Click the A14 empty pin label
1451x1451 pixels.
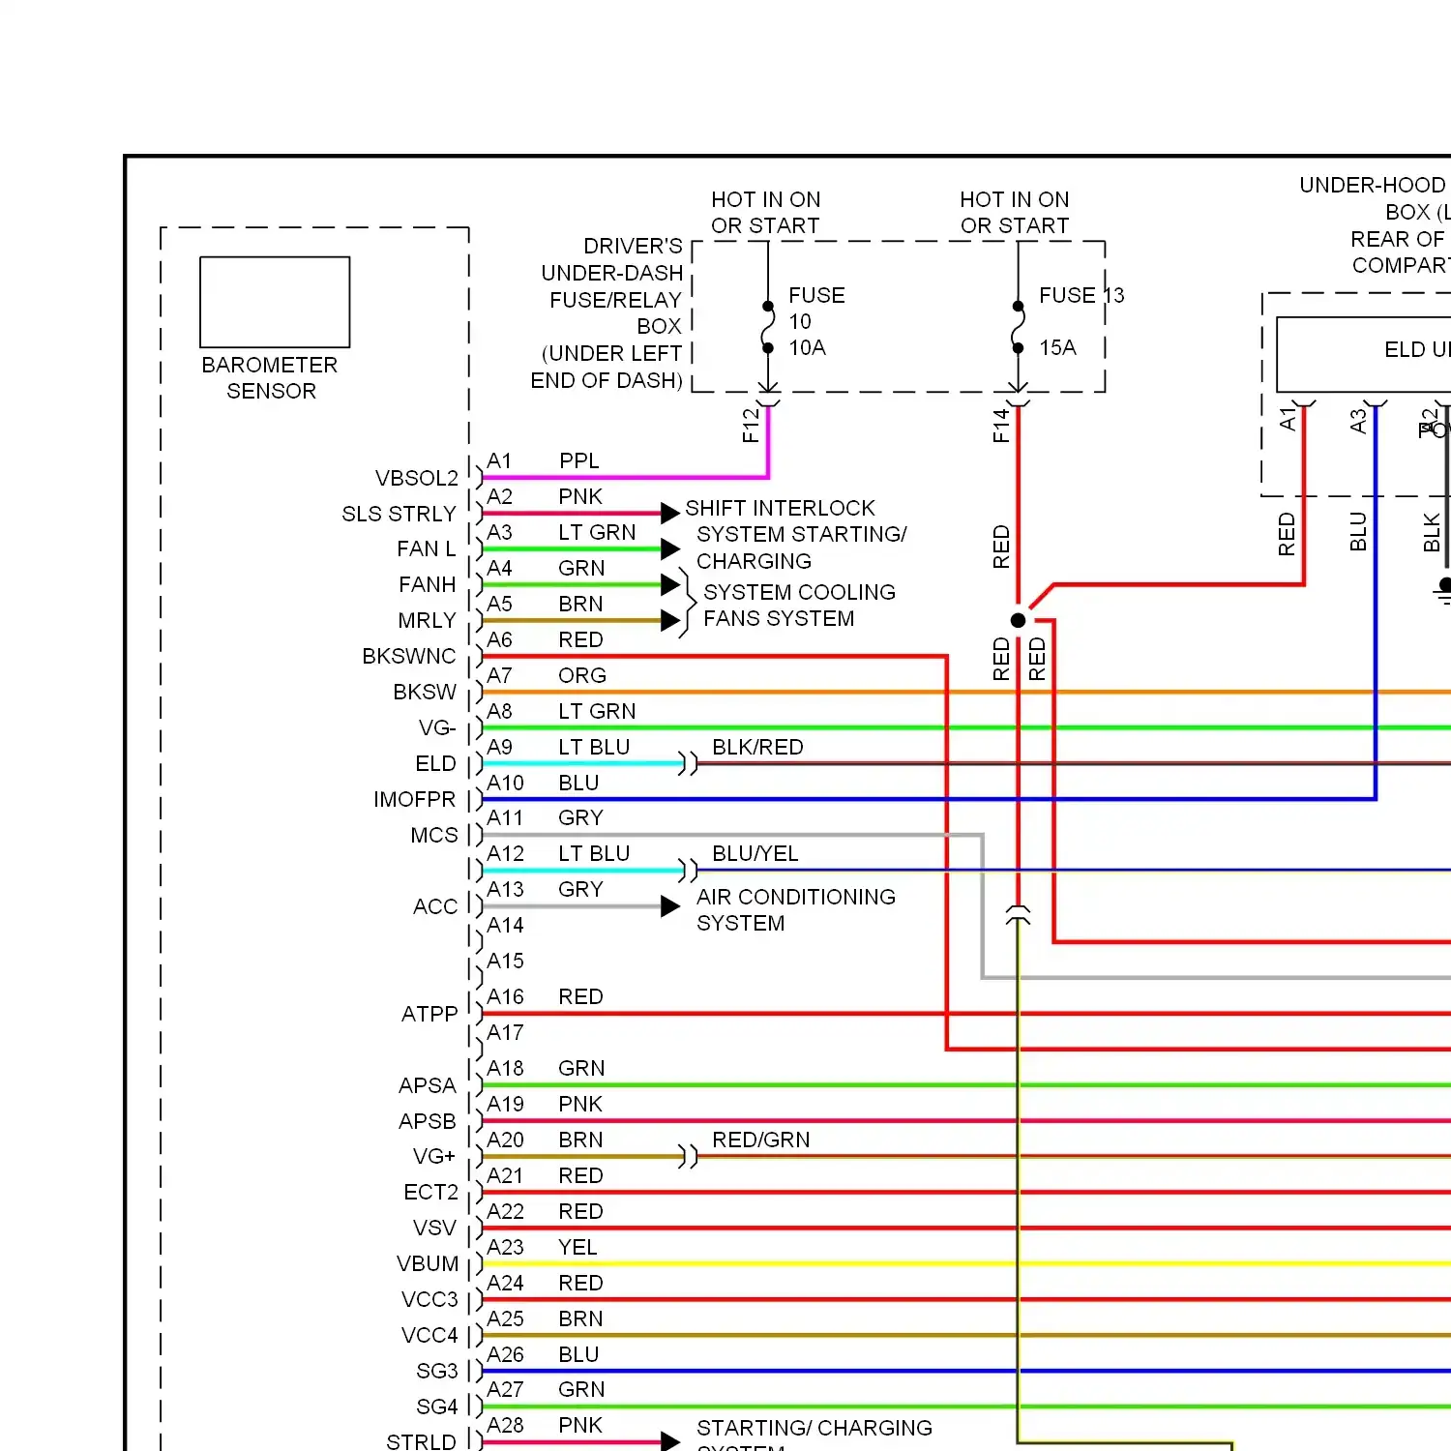click(x=505, y=925)
